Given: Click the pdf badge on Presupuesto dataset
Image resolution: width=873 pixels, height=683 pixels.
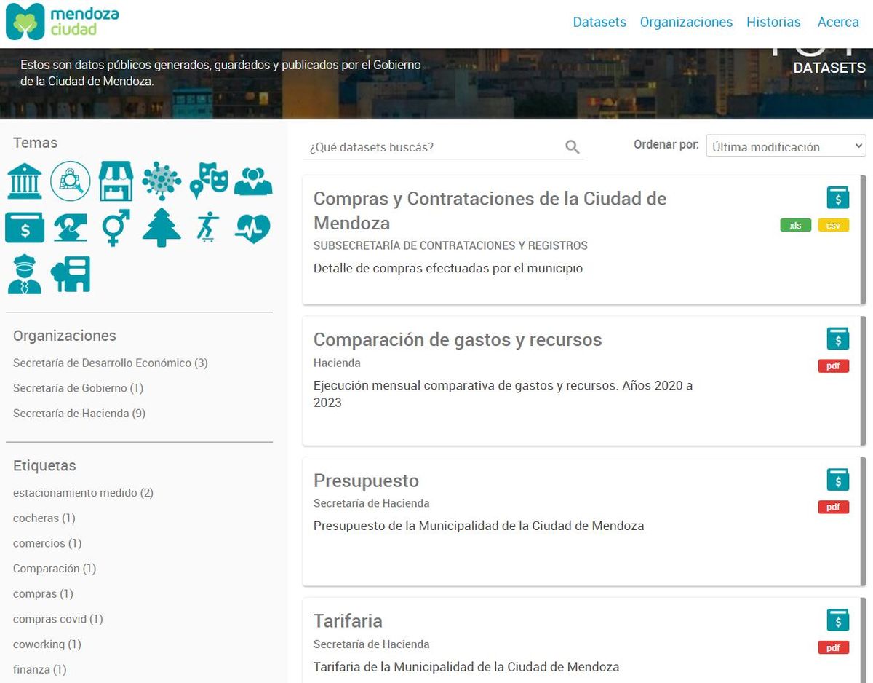Looking at the screenshot, I should tap(833, 508).
